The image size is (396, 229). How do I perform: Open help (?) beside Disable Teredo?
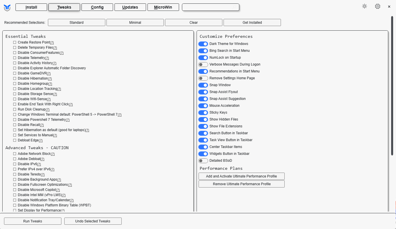coord(43,174)
